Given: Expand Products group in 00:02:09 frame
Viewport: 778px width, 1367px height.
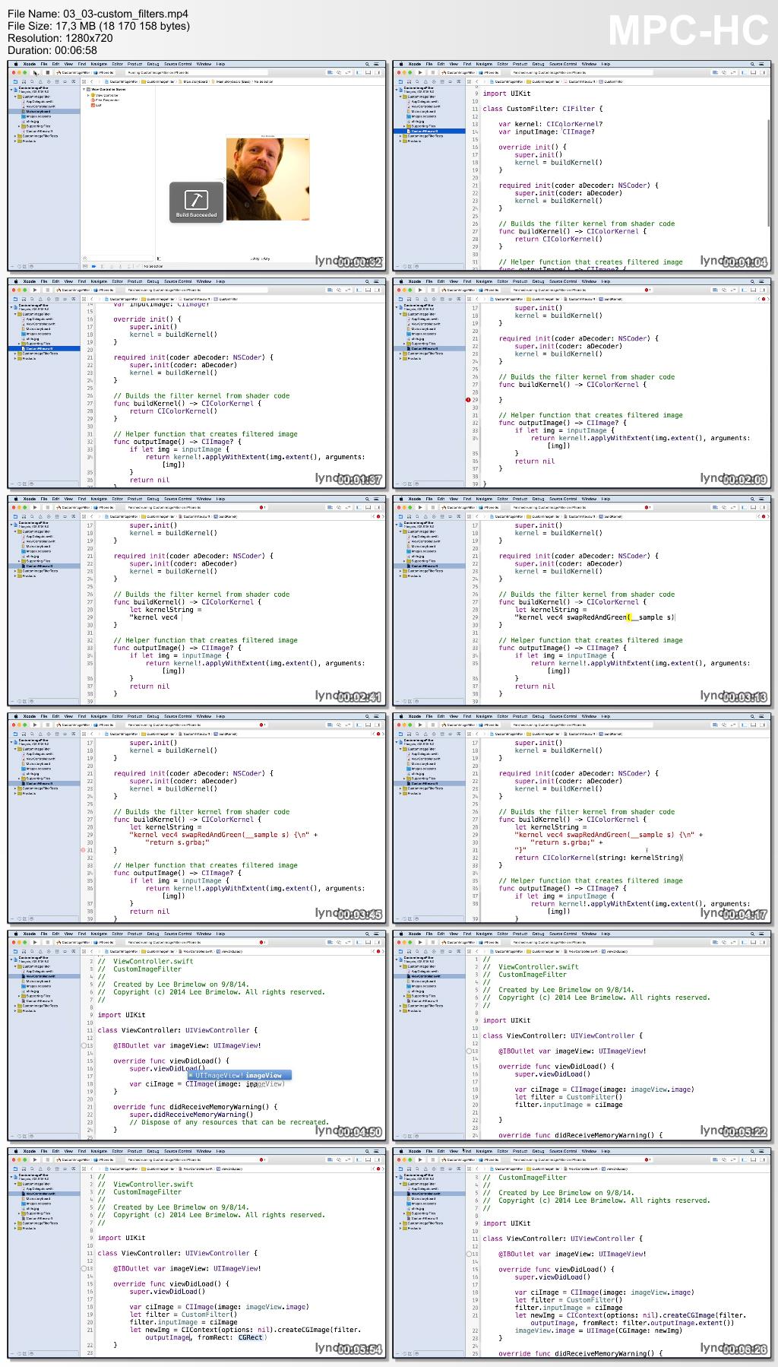Looking at the screenshot, I should 400,358.
